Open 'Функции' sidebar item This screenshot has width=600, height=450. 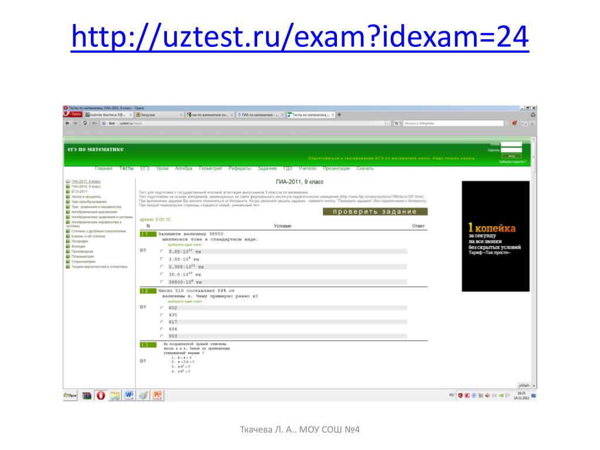[78, 247]
